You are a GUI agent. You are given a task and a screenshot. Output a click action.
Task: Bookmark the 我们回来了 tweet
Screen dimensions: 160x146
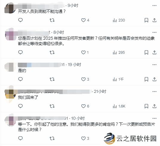(147, 106)
